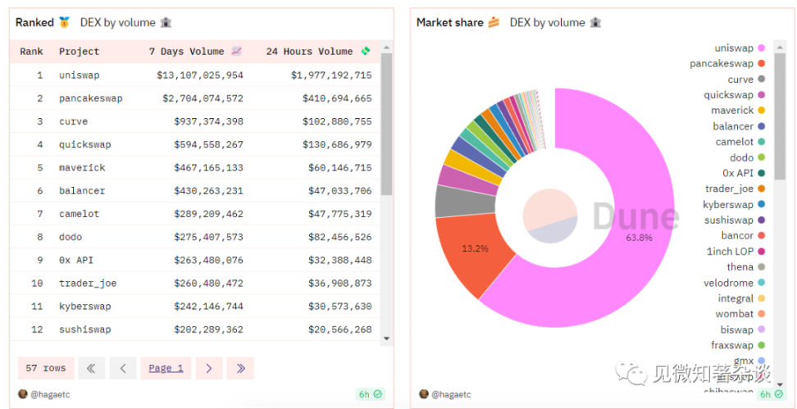Screen dimensions: 797x409
Task: Click the chart icon in 7 Days Volume header
Action: (237, 52)
